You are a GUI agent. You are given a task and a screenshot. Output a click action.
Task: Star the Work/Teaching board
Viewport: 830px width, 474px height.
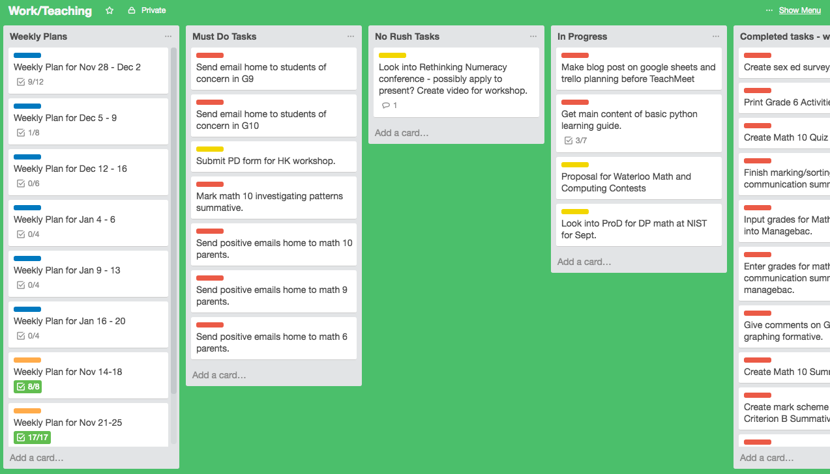[x=110, y=10]
